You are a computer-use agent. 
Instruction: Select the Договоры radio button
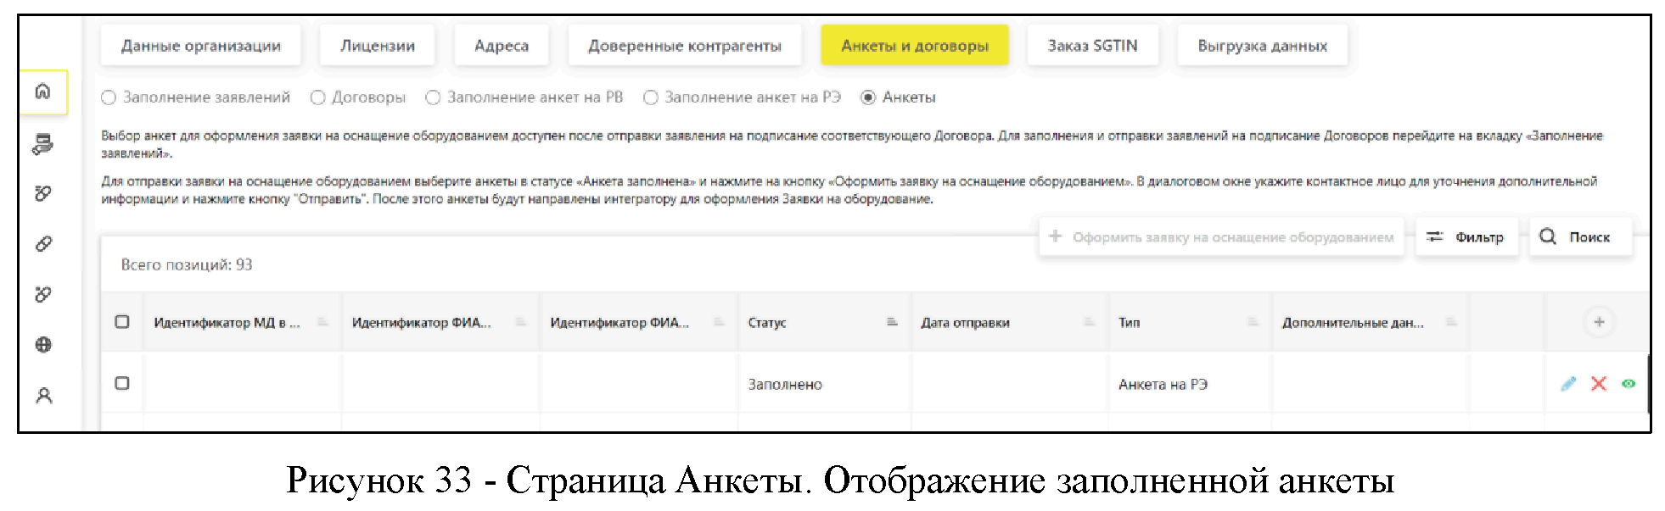coord(318,97)
